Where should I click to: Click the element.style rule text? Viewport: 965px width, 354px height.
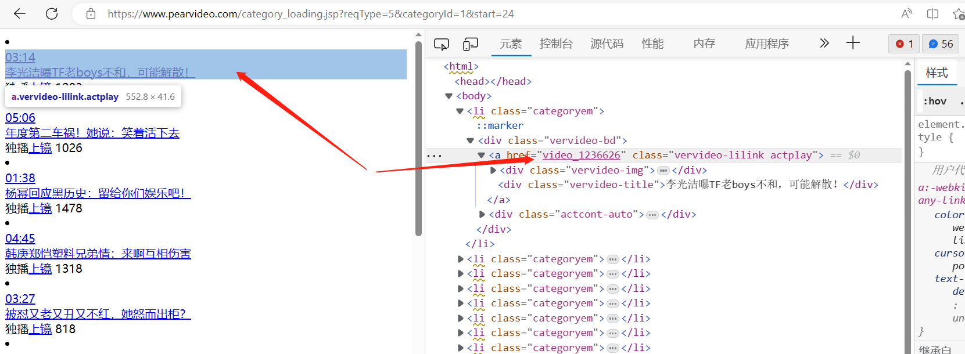click(x=941, y=131)
